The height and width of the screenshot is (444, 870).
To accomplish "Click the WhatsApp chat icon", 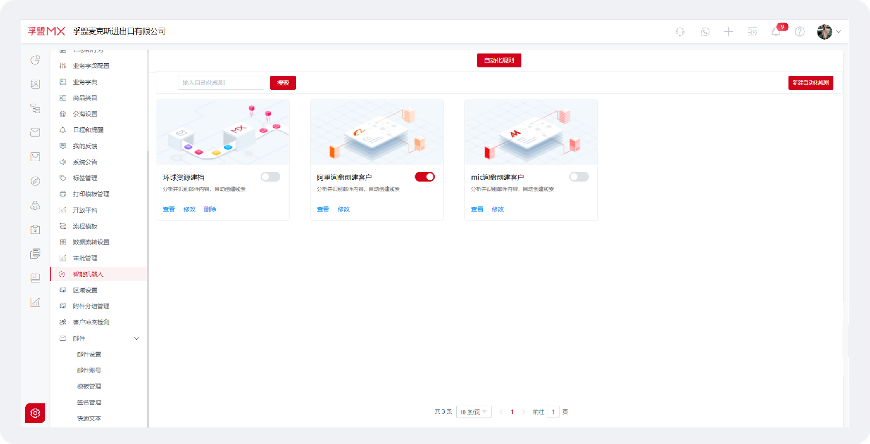I will (x=705, y=32).
